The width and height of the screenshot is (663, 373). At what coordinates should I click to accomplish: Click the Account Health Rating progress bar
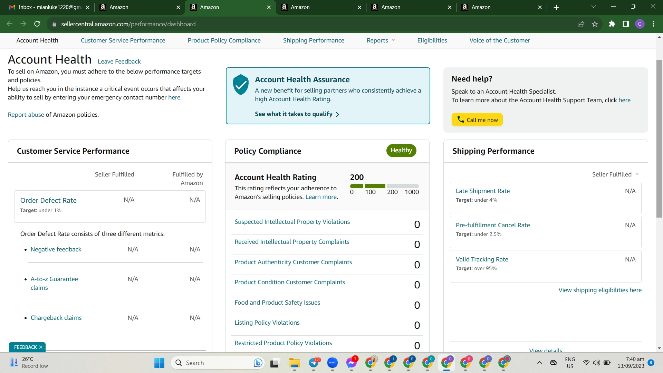tap(384, 186)
